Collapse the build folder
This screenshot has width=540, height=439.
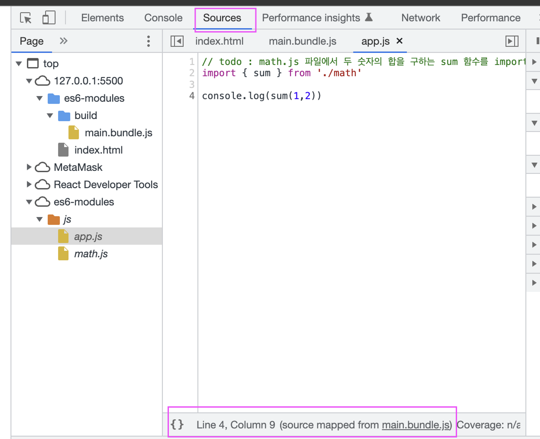click(x=50, y=116)
